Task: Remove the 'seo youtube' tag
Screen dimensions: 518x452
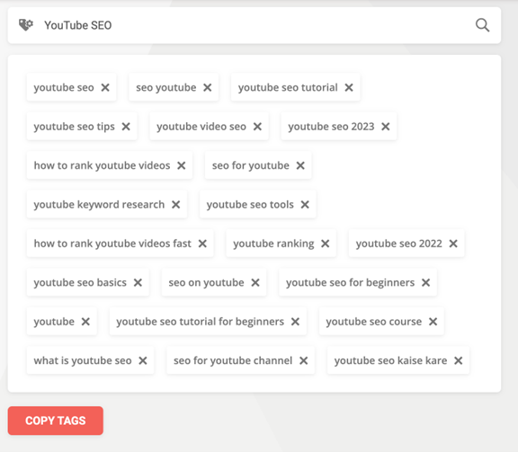Action: 208,87
